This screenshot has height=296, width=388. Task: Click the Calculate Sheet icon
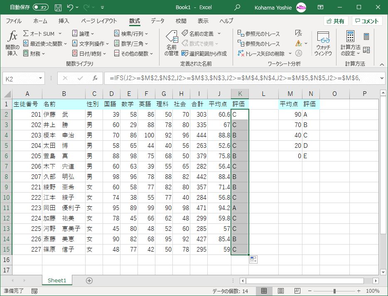tap(366, 50)
